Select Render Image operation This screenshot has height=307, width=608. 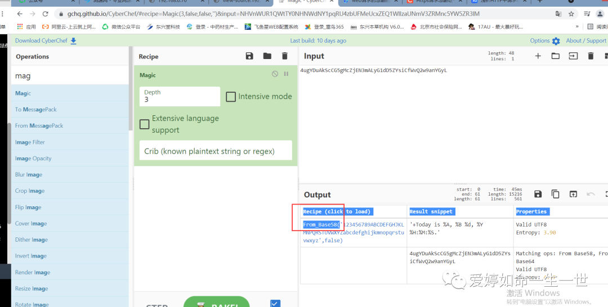click(70, 272)
